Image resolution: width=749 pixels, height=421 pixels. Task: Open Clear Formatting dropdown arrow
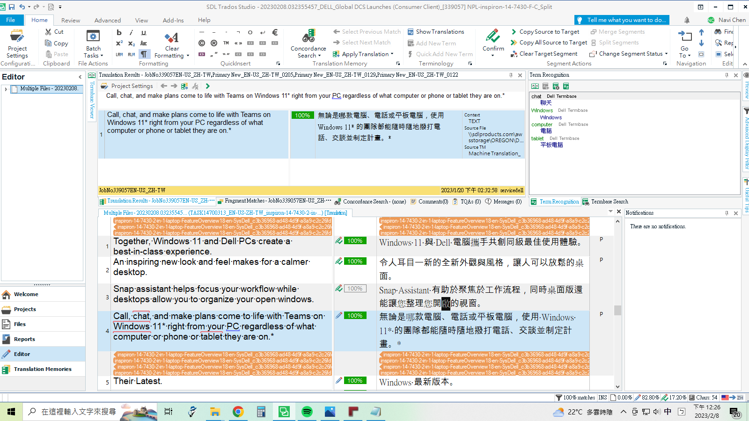tap(188, 56)
